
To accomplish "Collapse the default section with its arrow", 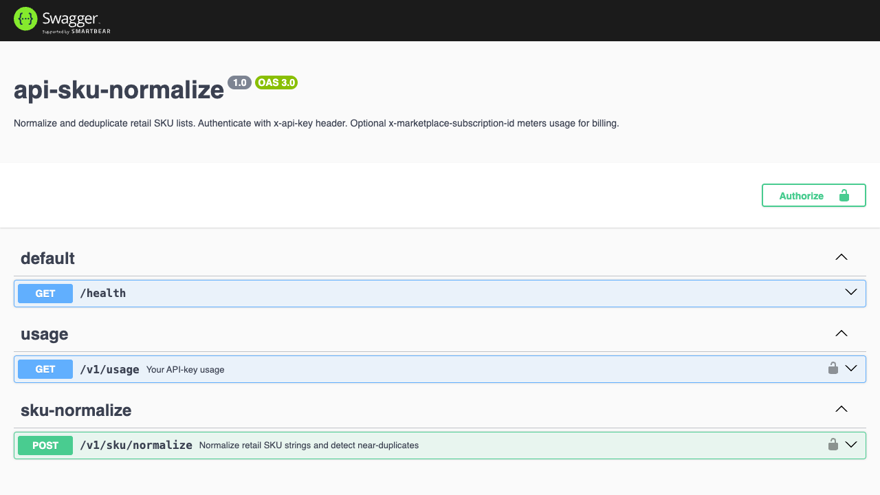I will point(841,257).
